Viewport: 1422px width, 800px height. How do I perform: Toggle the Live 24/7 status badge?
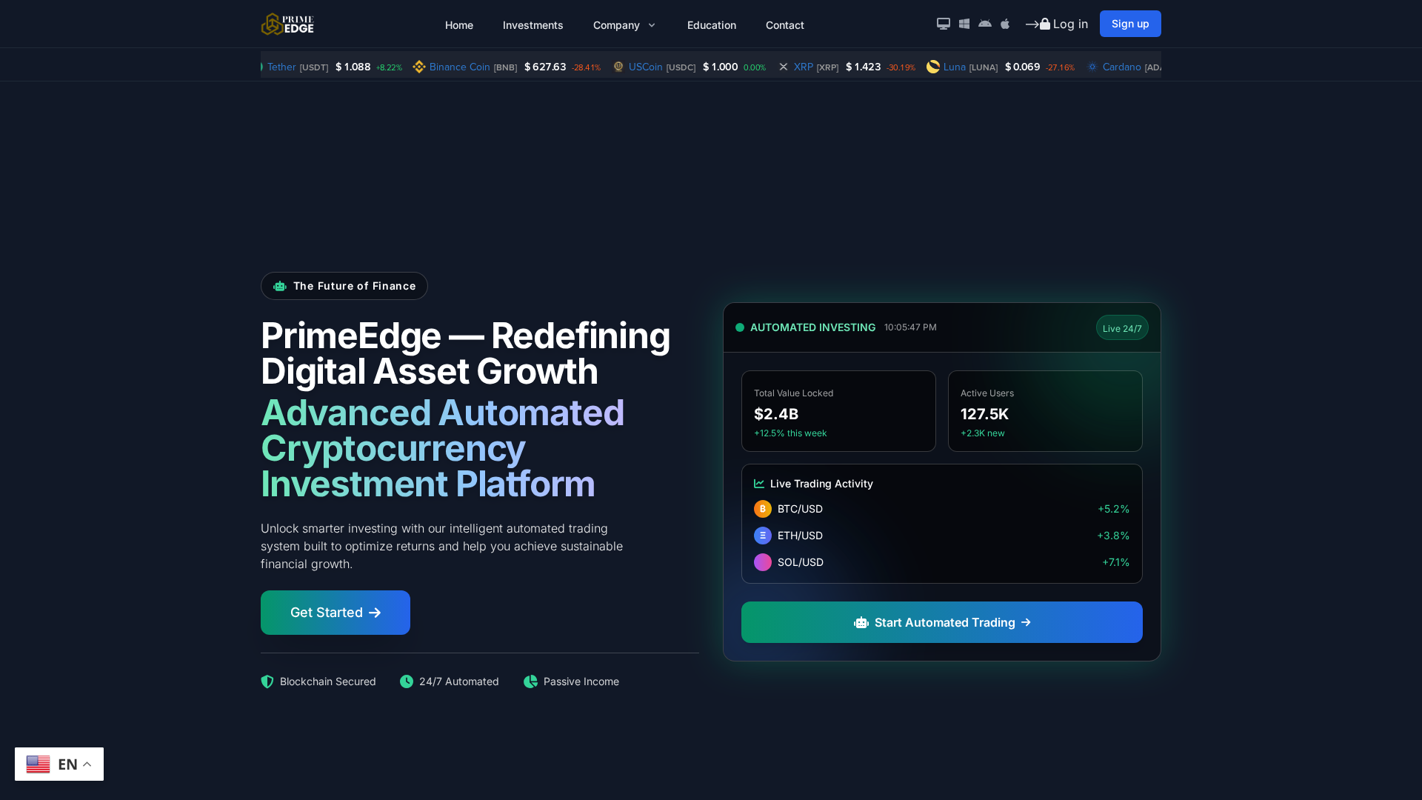tap(1121, 327)
